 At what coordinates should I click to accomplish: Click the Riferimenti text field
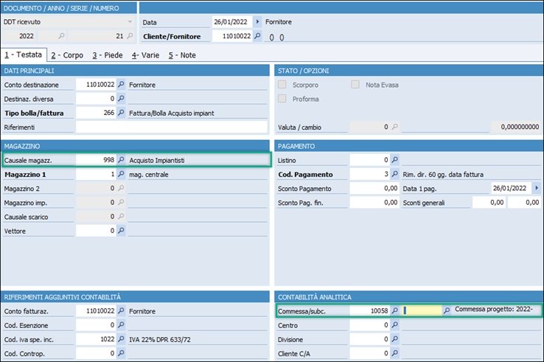171,127
